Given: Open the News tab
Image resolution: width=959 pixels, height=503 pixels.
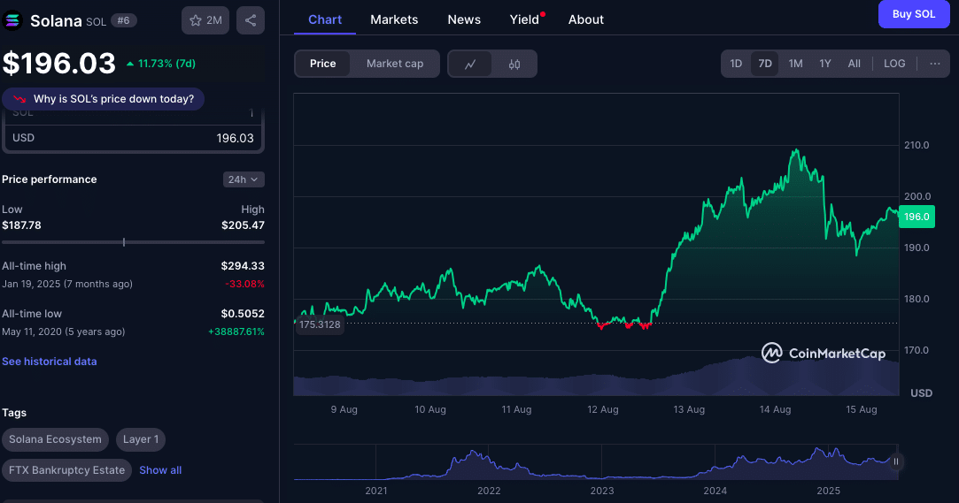Looking at the screenshot, I should 464,19.
